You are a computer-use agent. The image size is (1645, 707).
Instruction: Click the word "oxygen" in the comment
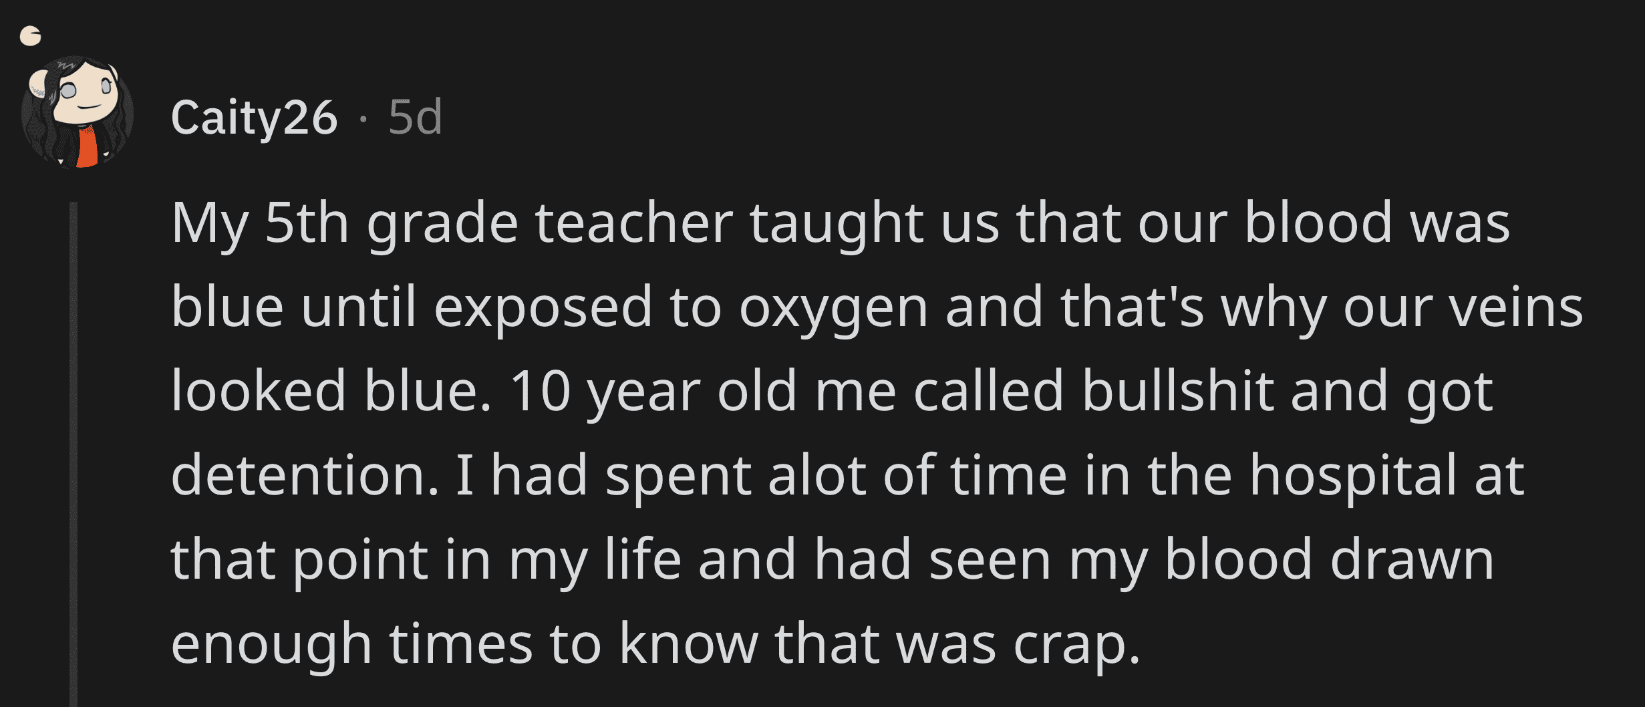tap(833, 307)
